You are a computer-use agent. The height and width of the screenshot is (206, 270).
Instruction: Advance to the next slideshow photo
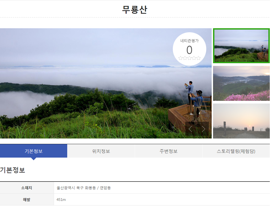click(x=203, y=129)
